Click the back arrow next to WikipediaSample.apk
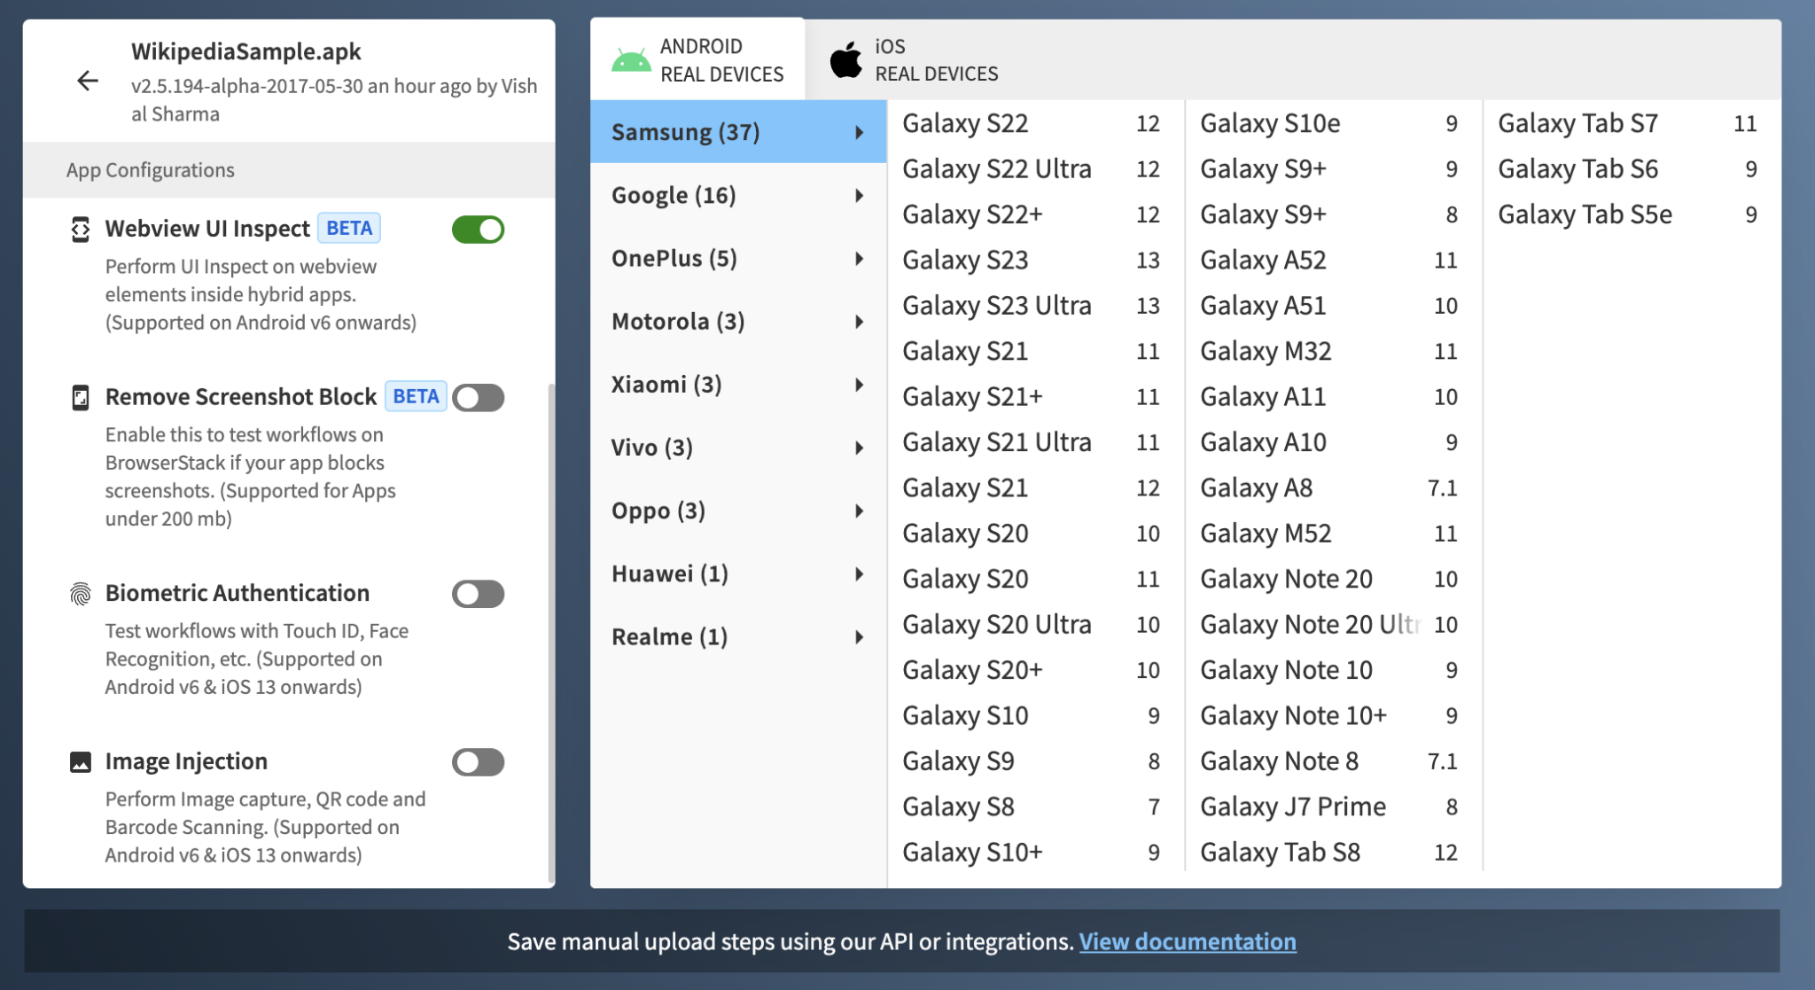Screen dimensions: 1815x990 88,80
